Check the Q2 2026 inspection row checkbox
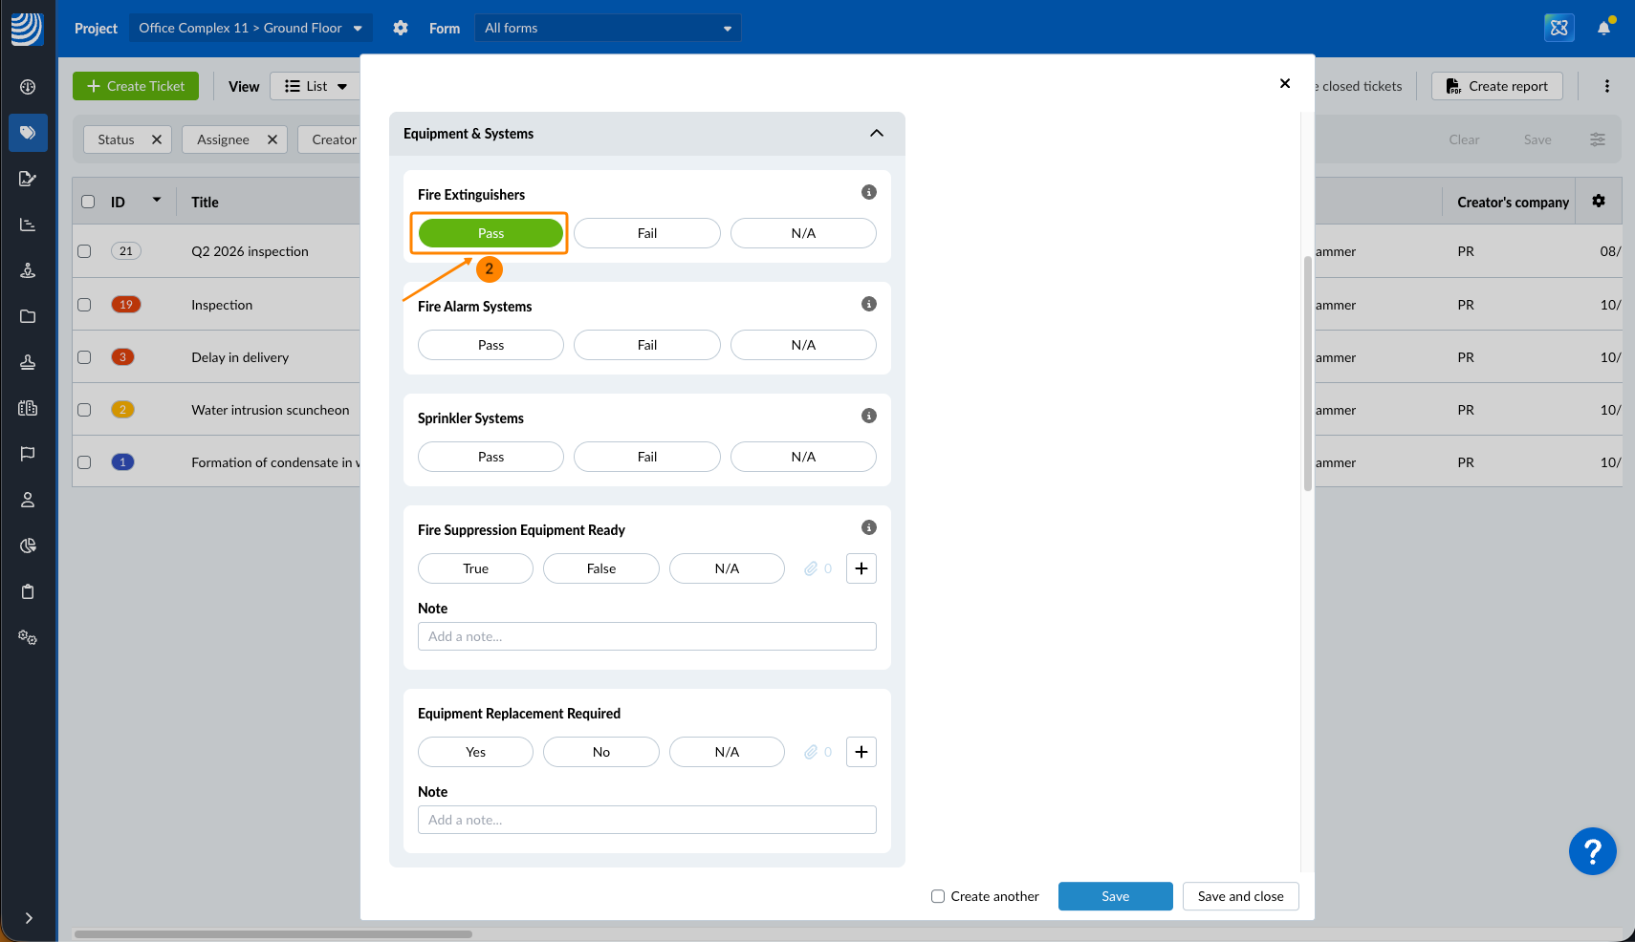The width and height of the screenshot is (1635, 942). (x=85, y=251)
